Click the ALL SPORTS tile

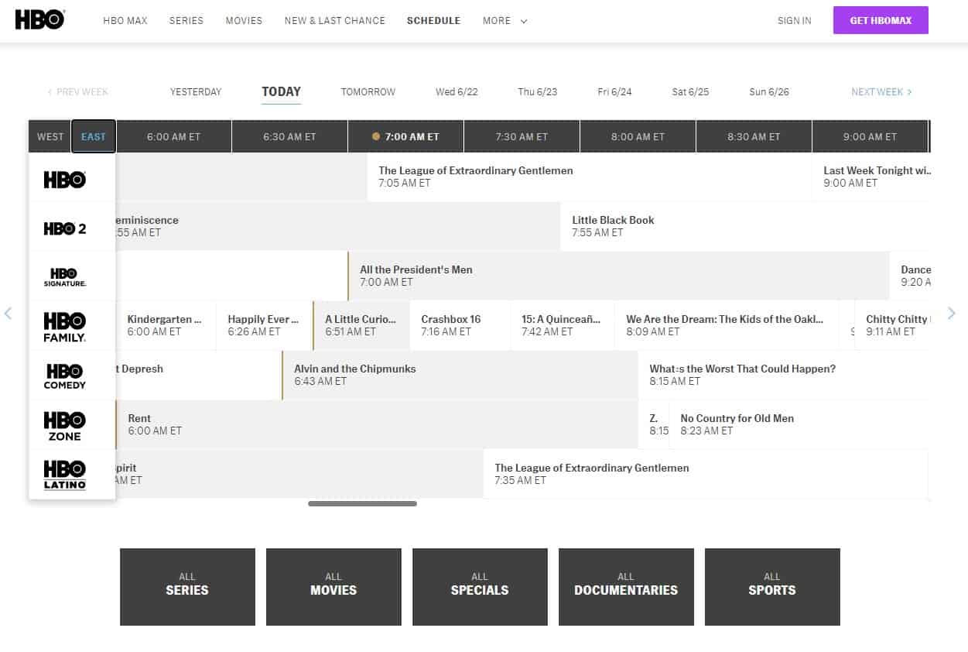coord(772,587)
